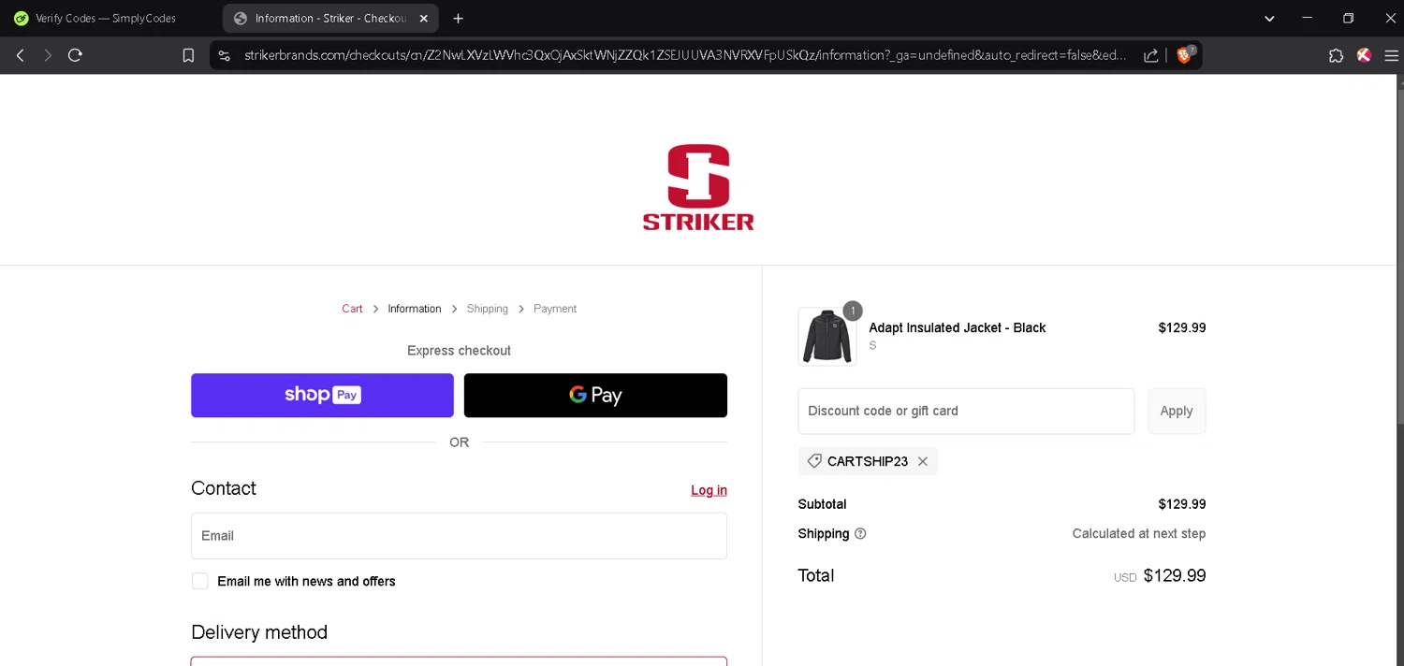
Task: Click the discount tag icon beside CARTSHIP23
Action: point(814,461)
